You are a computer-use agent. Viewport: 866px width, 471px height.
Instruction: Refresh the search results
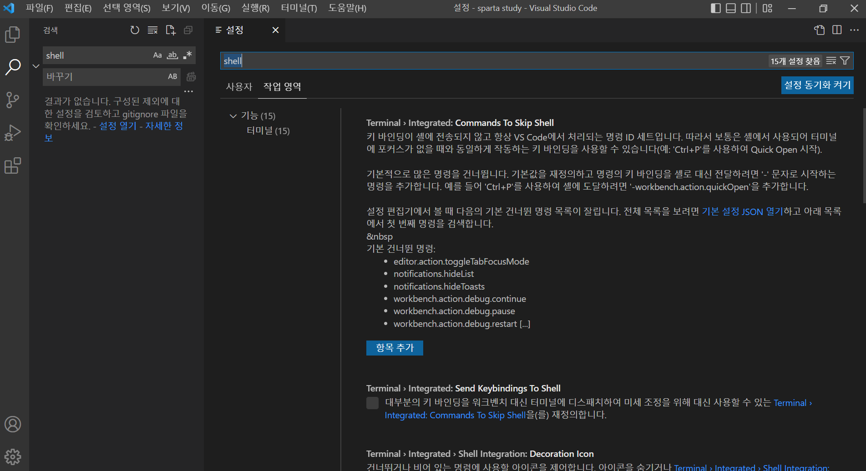pyautogui.click(x=135, y=30)
